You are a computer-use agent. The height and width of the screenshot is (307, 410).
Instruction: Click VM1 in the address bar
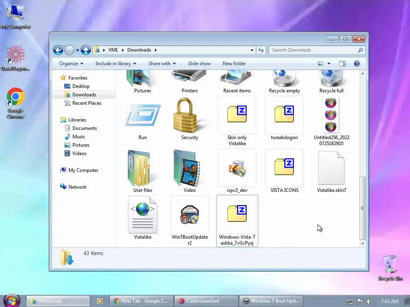[113, 50]
